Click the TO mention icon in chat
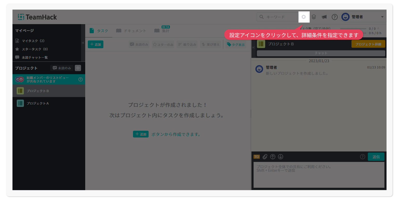399x200 pixels. (256, 157)
